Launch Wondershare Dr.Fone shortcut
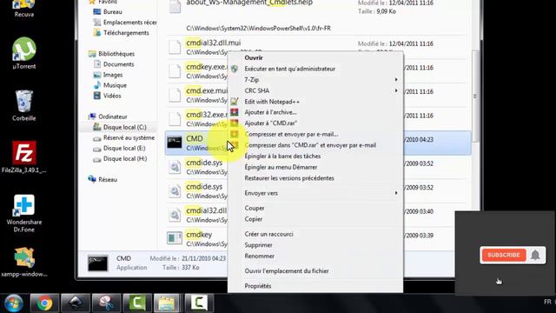 pyautogui.click(x=23, y=213)
